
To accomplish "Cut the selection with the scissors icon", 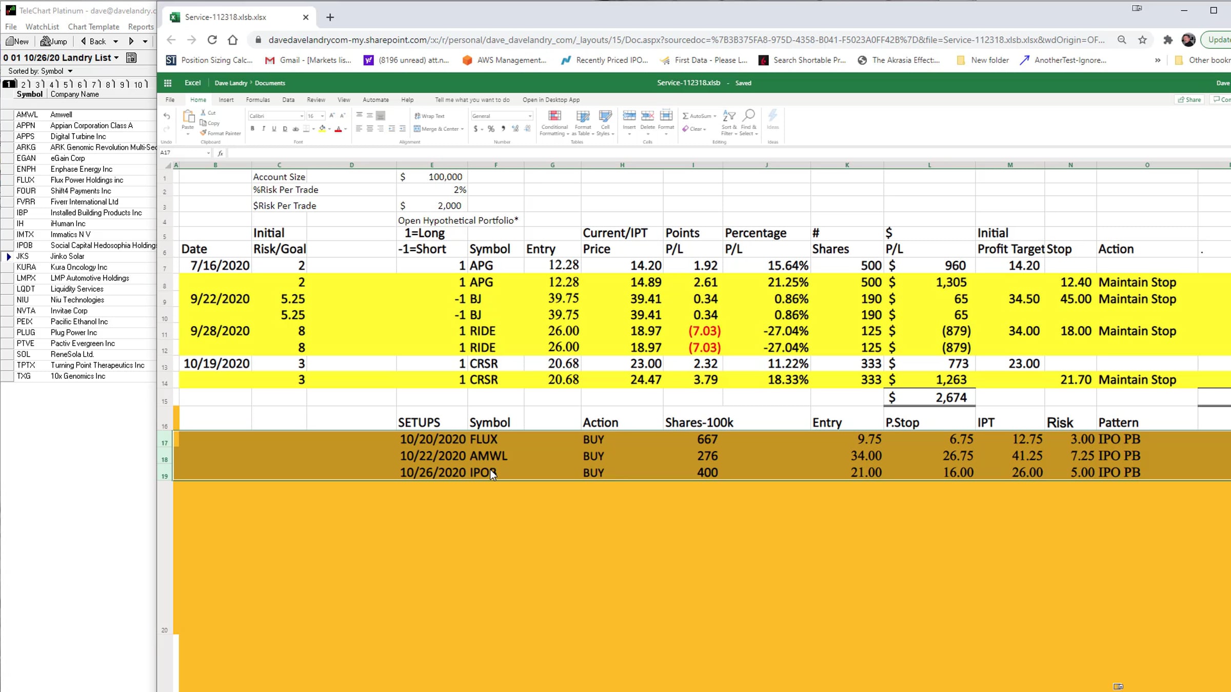I will coord(203,113).
